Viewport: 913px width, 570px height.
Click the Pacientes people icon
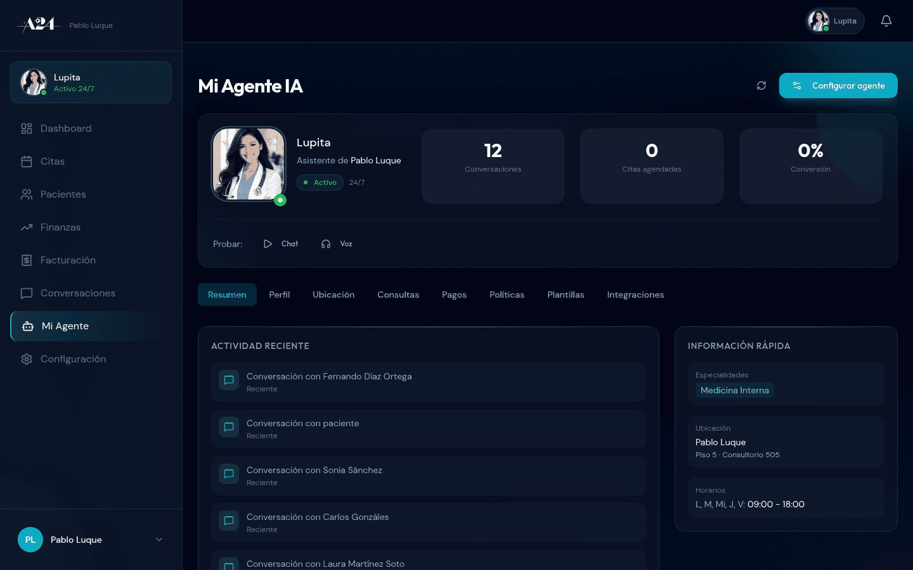click(x=26, y=194)
